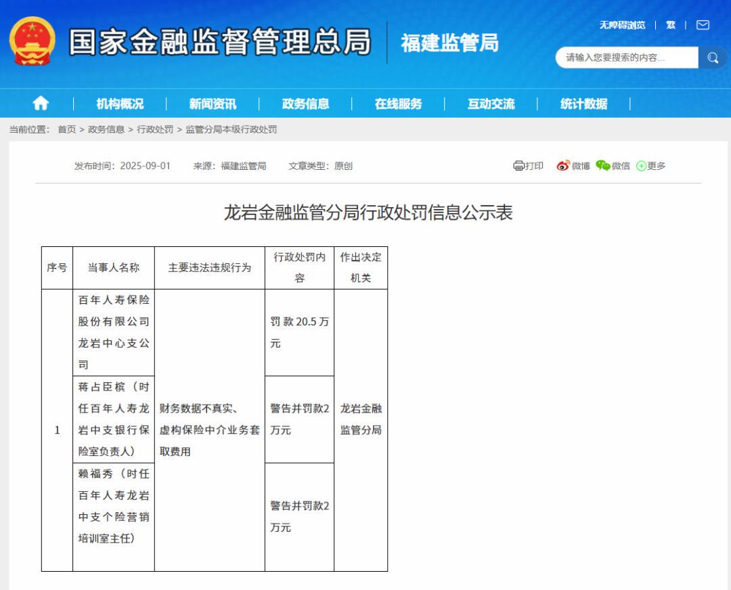The width and height of the screenshot is (731, 590).
Task: Click the 无障碍浏览 link
Action: (623, 25)
